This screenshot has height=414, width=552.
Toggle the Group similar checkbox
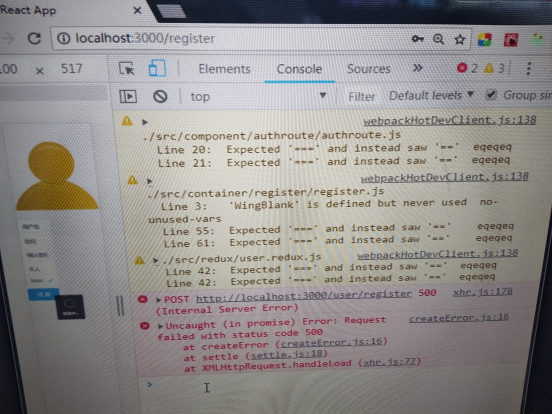[491, 94]
